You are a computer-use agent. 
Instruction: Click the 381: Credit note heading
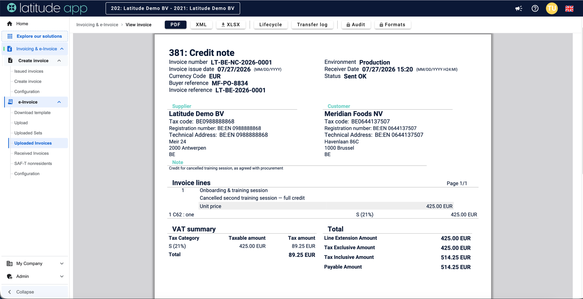[x=202, y=53]
